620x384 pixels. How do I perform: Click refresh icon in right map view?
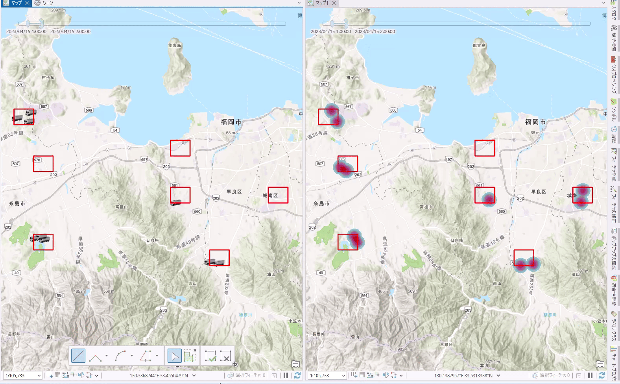point(602,376)
